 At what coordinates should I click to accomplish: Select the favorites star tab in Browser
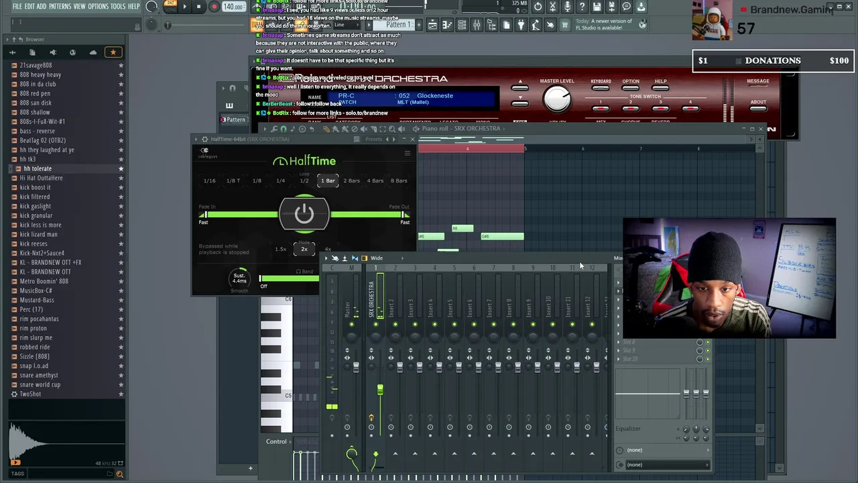[113, 52]
